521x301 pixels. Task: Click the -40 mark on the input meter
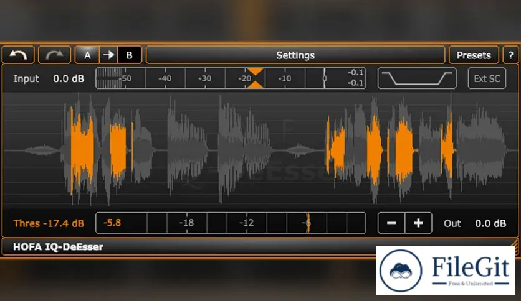coord(165,78)
